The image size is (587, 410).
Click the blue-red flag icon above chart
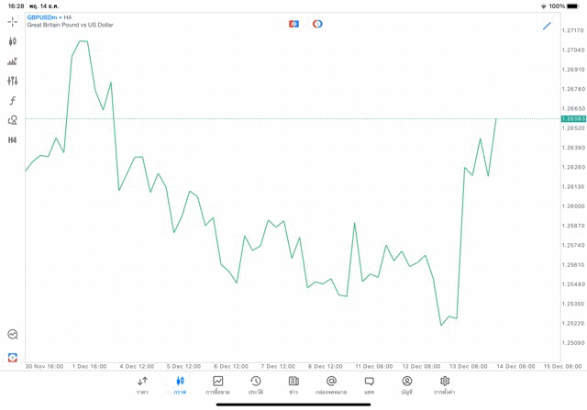pyautogui.click(x=293, y=24)
